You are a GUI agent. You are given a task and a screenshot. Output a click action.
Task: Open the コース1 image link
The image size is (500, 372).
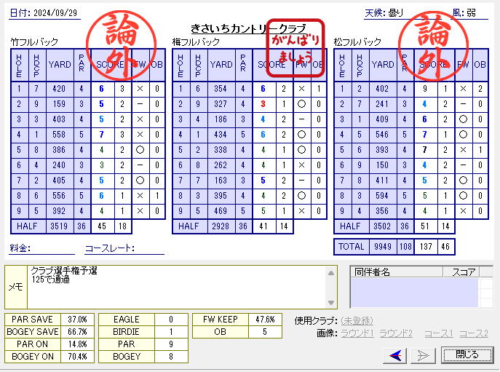[439, 333]
